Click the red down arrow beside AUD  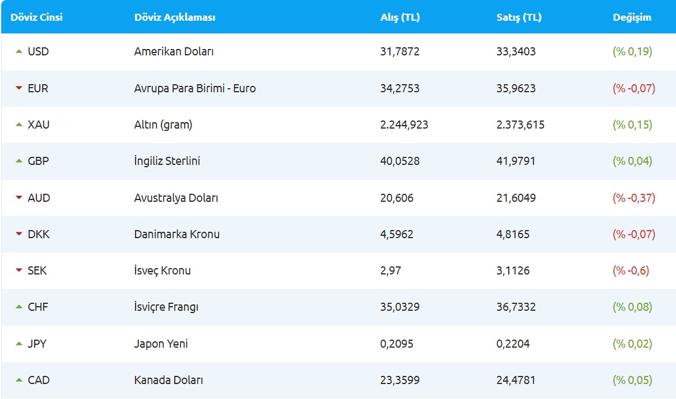point(19,198)
